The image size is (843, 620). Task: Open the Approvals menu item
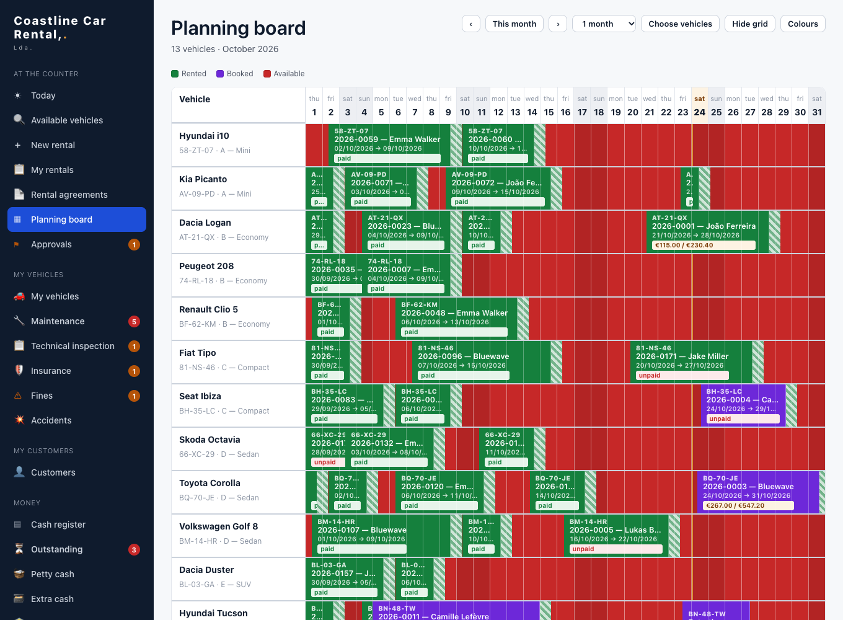(x=77, y=244)
